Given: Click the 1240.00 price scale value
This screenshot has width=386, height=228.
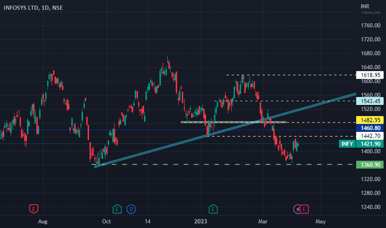Looking at the screenshot, I should click(x=371, y=207).
